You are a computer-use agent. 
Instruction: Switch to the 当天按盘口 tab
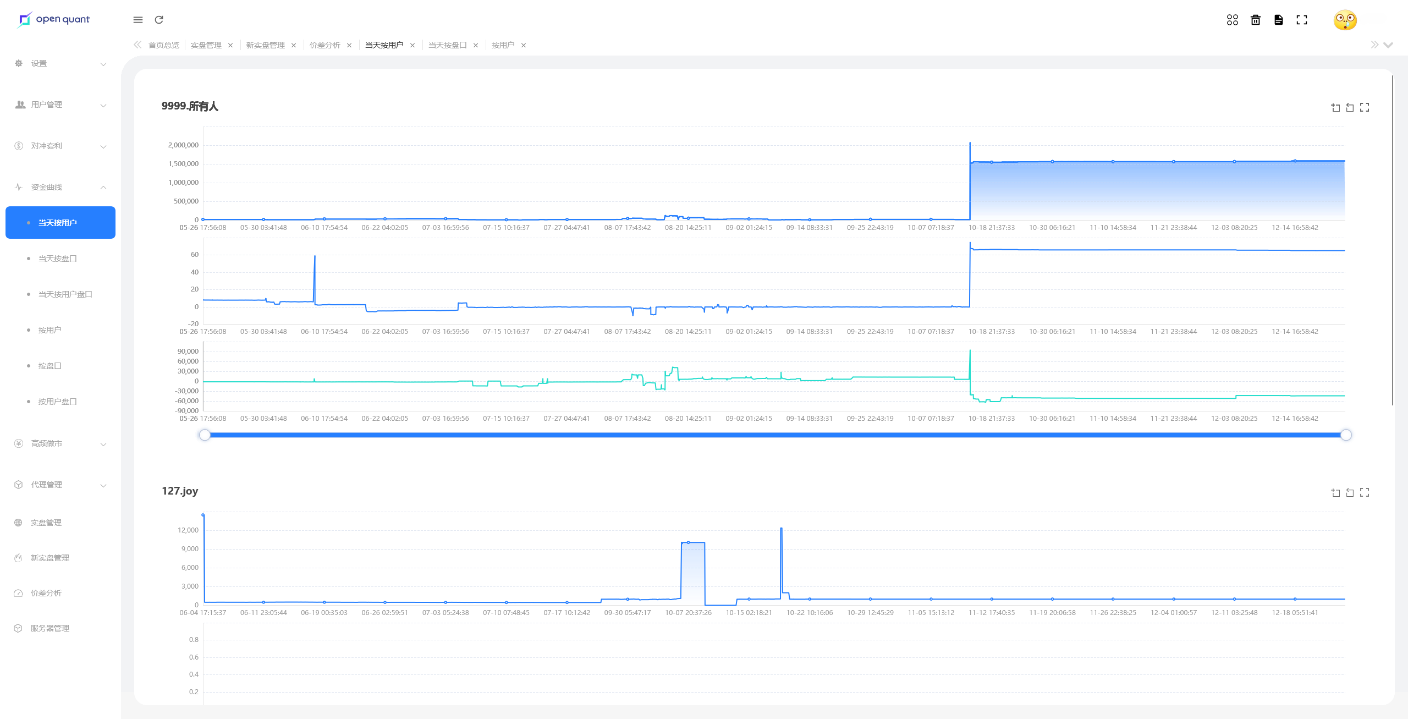click(x=447, y=45)
